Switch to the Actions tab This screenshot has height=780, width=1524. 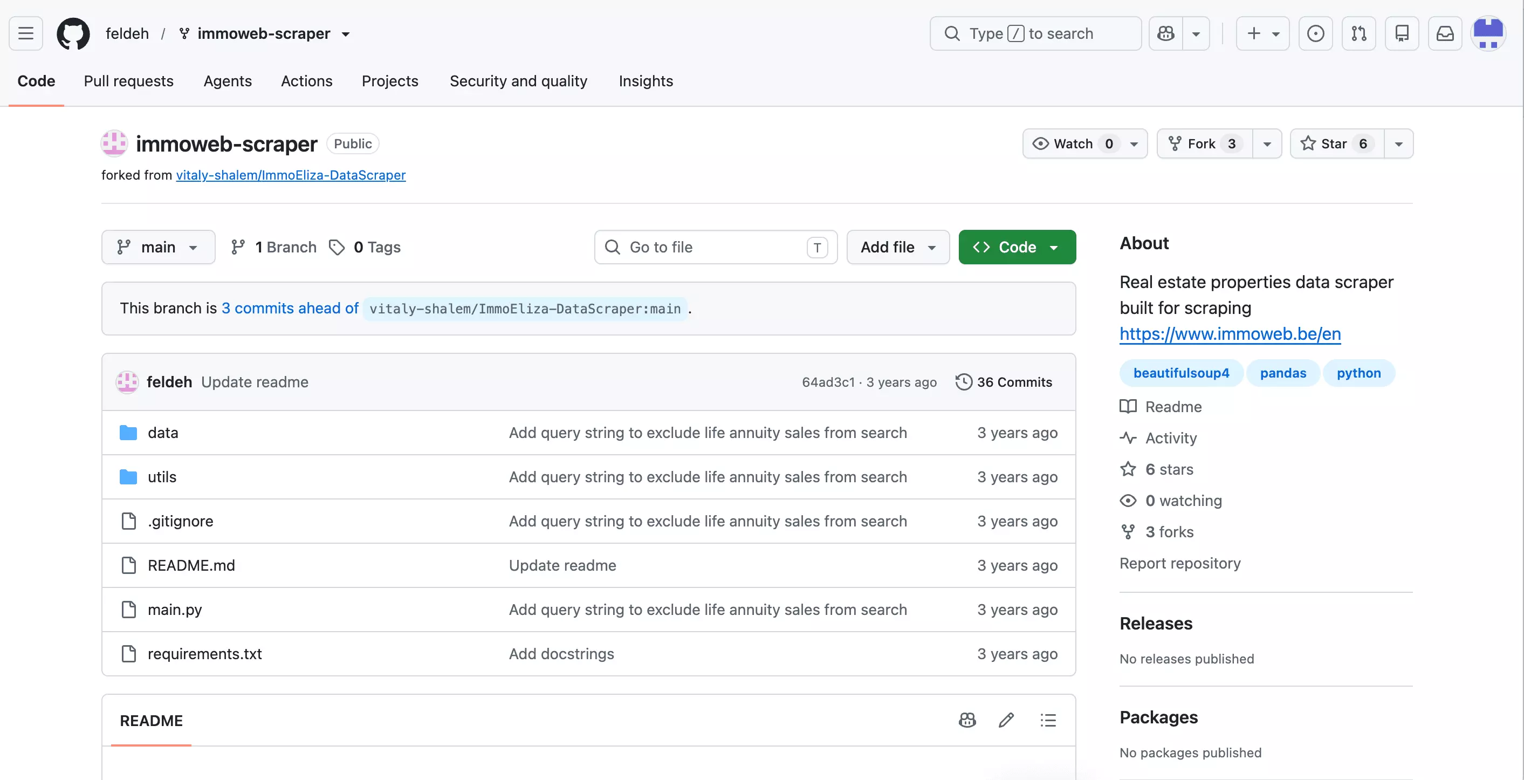pos(306,81)
